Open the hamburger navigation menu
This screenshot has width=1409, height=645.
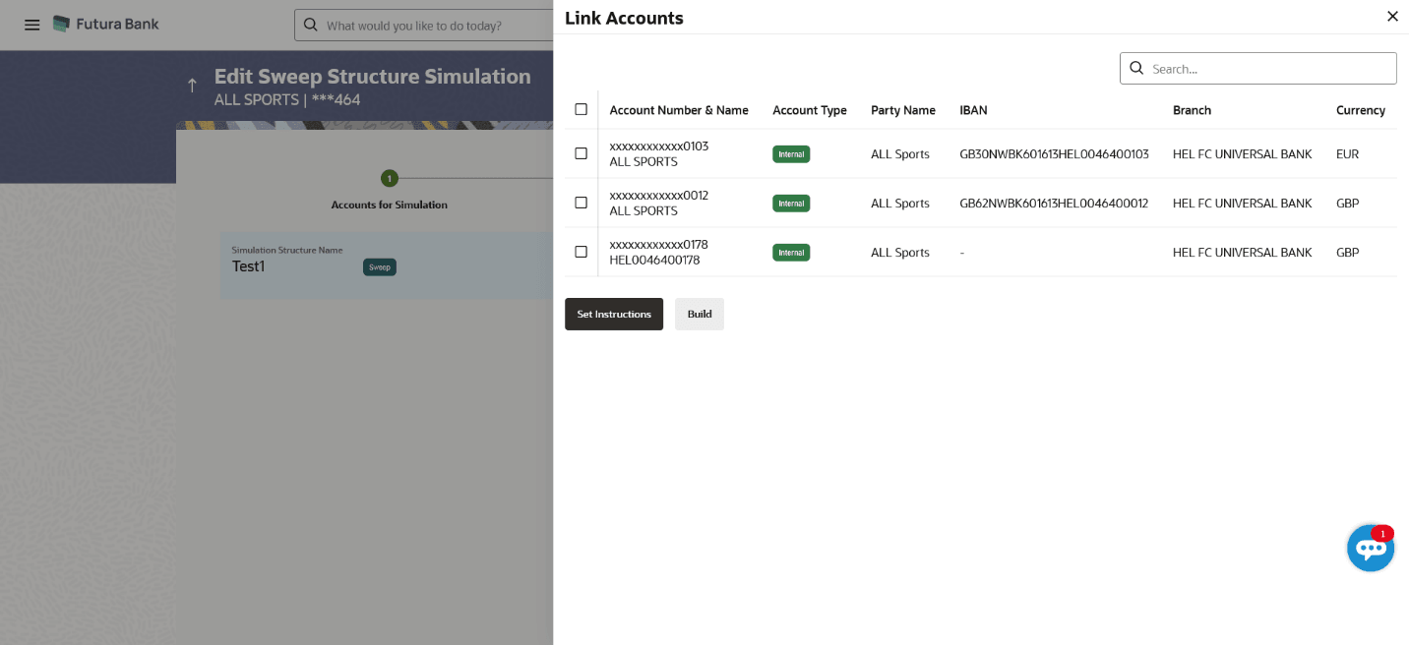[x=32, y=25]
